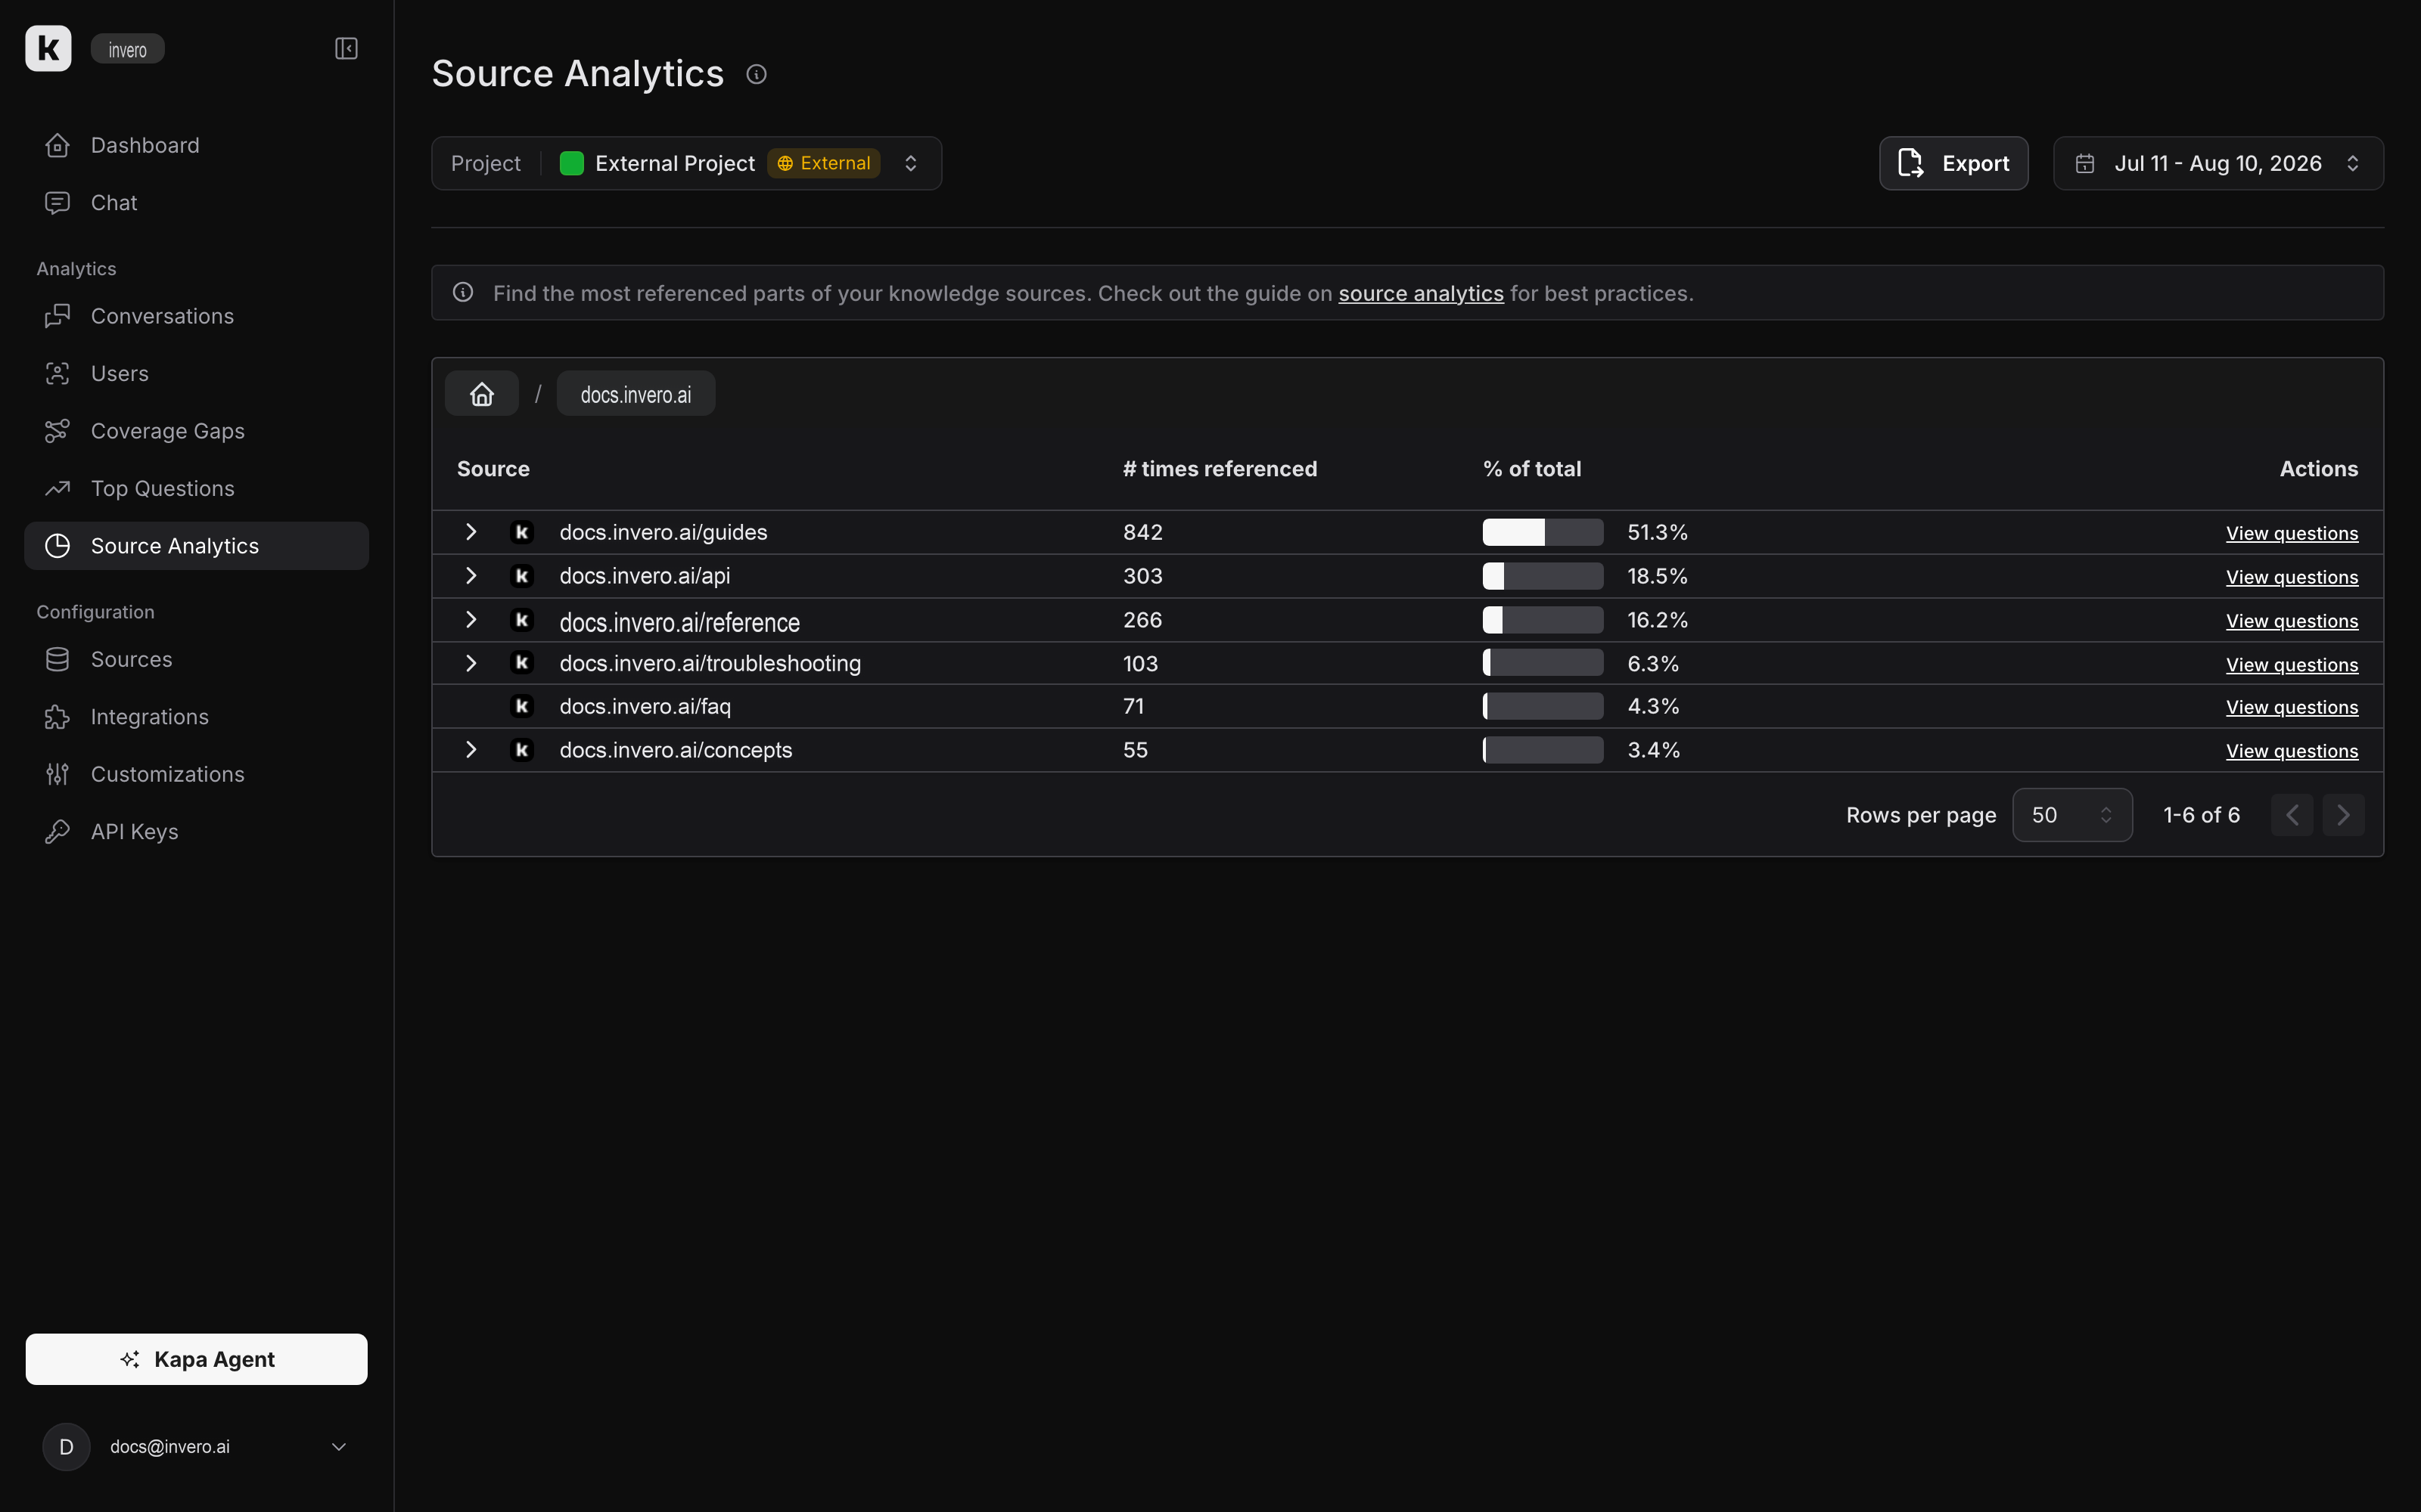Expand the docs.invero.ai/guides row
The image size is (2421, 1512).
tap(471, 532)
